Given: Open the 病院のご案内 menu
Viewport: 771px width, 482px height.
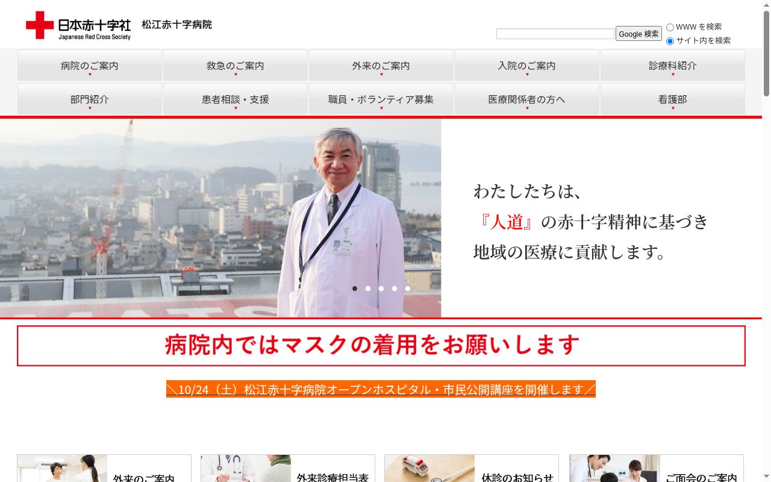Looking at the screenshot, I should [90, 65].
